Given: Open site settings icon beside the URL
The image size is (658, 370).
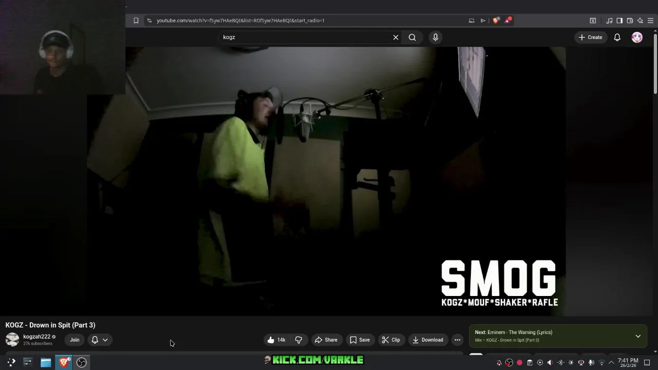Looking at the screenshot, I should pyautogui.click(x=149, y=21).
